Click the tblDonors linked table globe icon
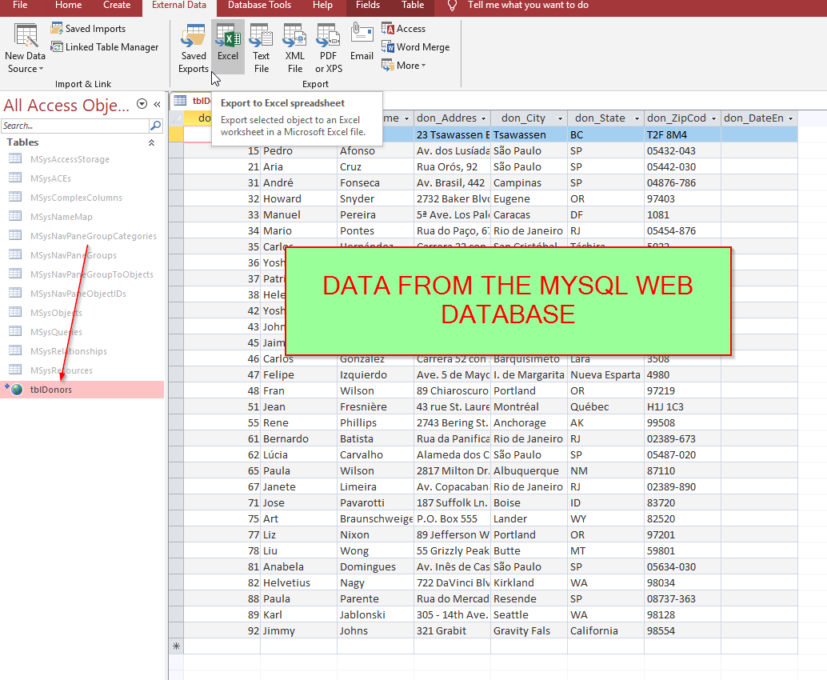This screenshot has width=827, height=680. (x=15, y=390)
